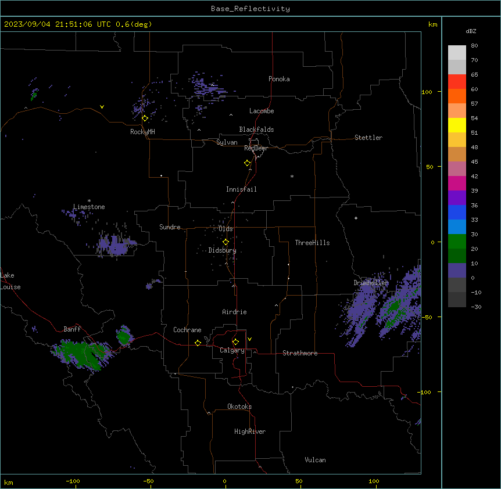
Task: Click the RockyMH label
Action: click(142, 132)
